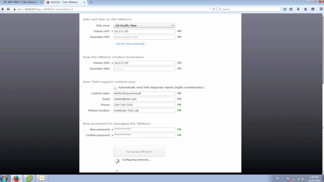Open the network signal tray icon

(298, 179)
